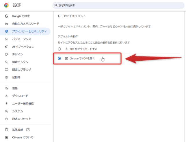
Task: Click the external link icon next to 拡張機能
Action: (28, 130)
